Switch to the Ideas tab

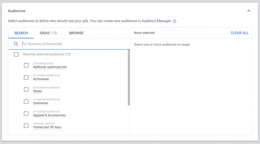tap(48, 33)
